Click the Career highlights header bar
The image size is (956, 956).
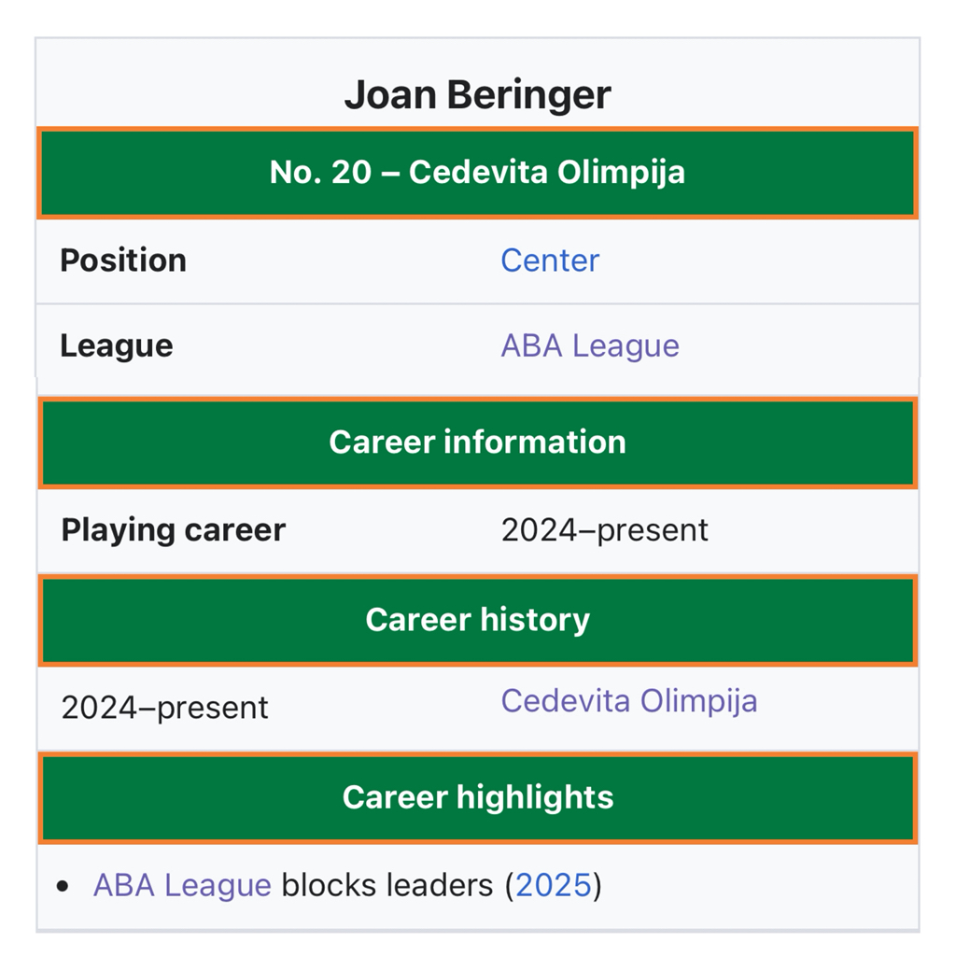(477, 797)
